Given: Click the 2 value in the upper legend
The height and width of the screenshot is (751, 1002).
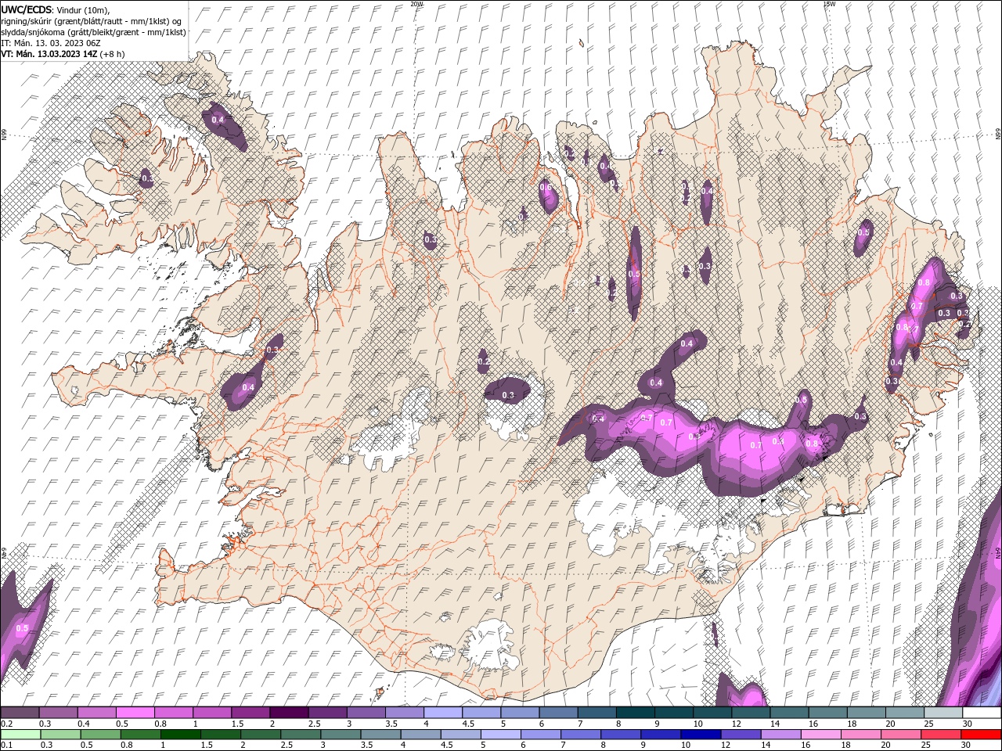Looking at the screenshot, I should 272,724.
